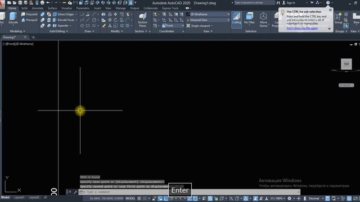
Task: Select the Drawing1 file tab
Action: (x=10, y=38)
